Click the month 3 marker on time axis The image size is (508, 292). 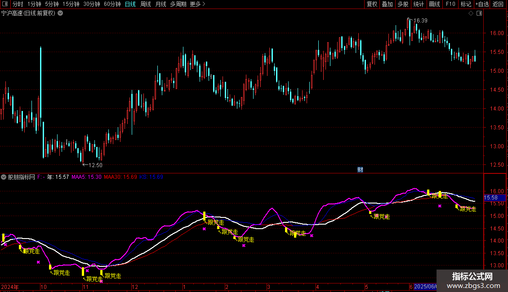(268, 287)
